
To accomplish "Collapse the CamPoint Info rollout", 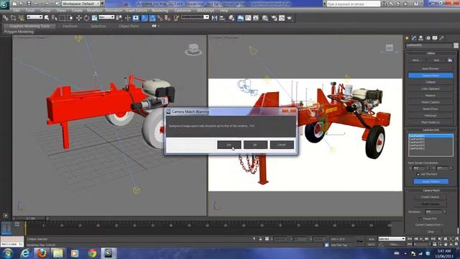I will point(431,129).
